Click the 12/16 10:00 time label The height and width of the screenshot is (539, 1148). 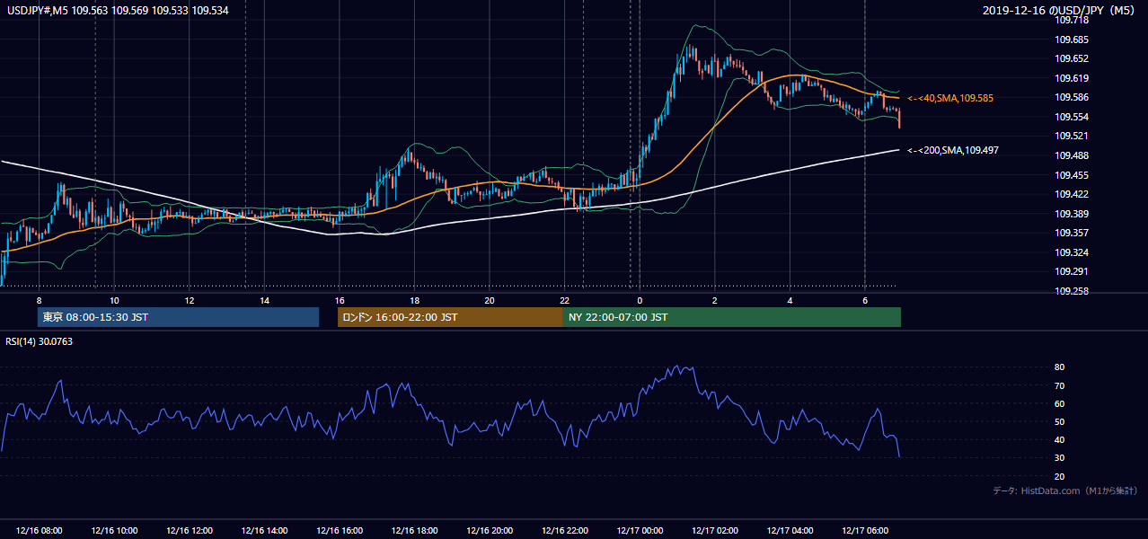click(114, 531)
